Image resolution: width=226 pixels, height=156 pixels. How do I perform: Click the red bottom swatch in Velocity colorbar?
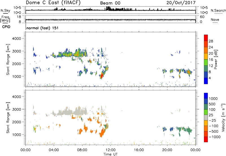(206, 139)
